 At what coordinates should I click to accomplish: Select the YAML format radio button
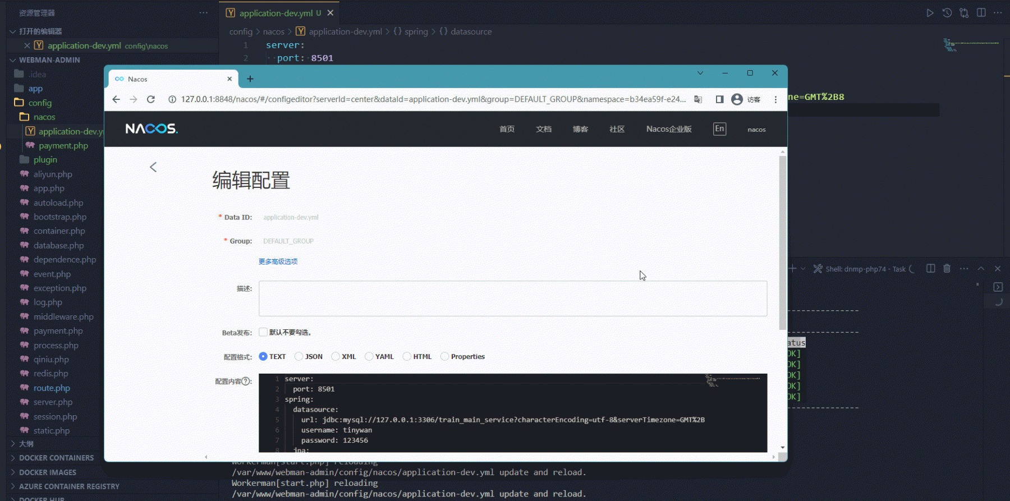pyautogui.click(x=369, y=357)
